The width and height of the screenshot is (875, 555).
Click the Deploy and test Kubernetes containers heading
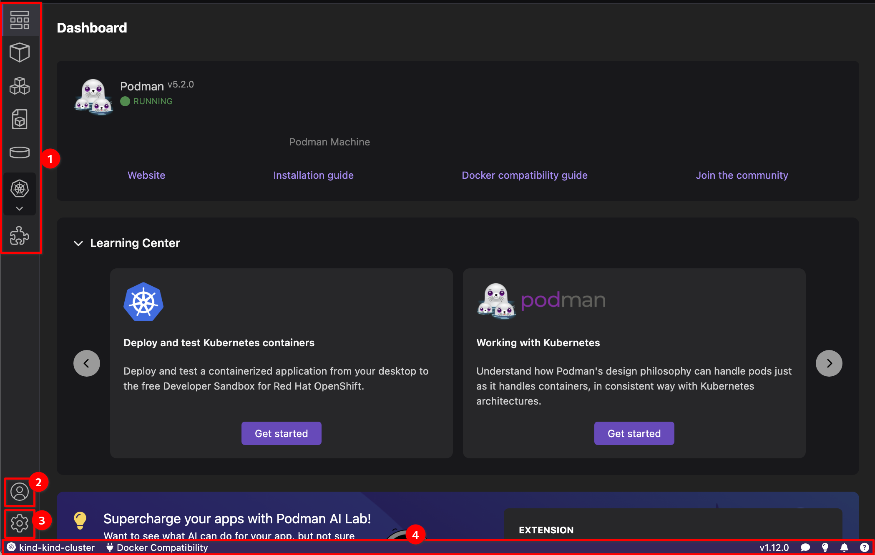click(x=219, y=343)
